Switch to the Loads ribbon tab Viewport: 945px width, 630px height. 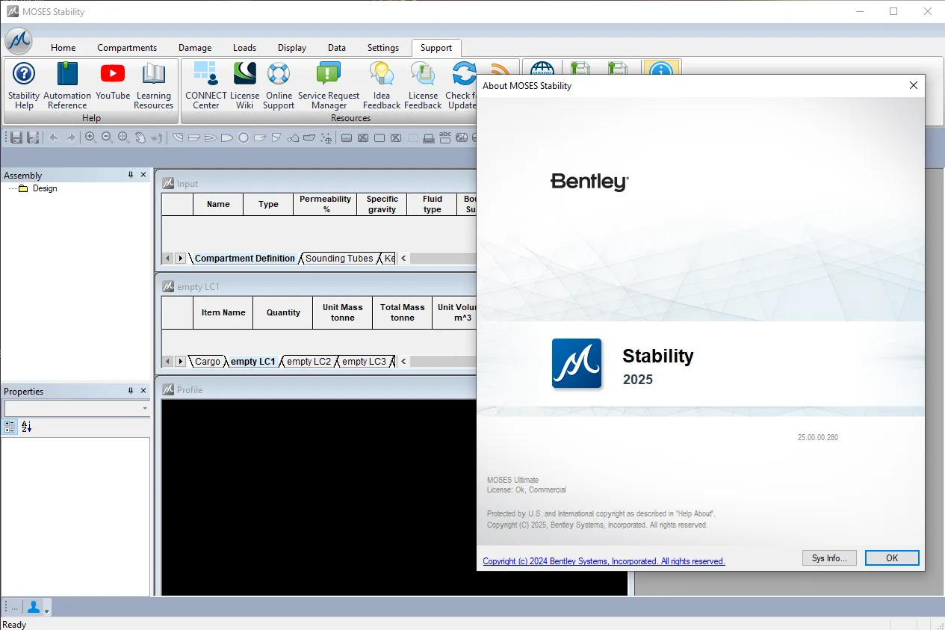(x=244, y=48)
